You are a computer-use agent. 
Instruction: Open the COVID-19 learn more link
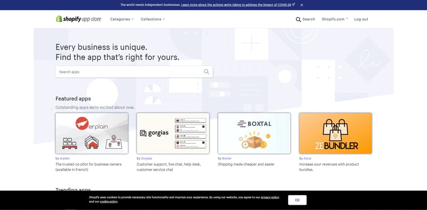pos(238,5)
